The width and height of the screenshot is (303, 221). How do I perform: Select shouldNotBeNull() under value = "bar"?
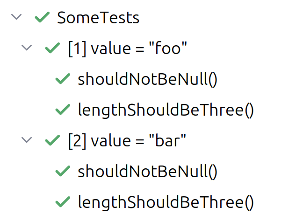[x=148, y=172]
